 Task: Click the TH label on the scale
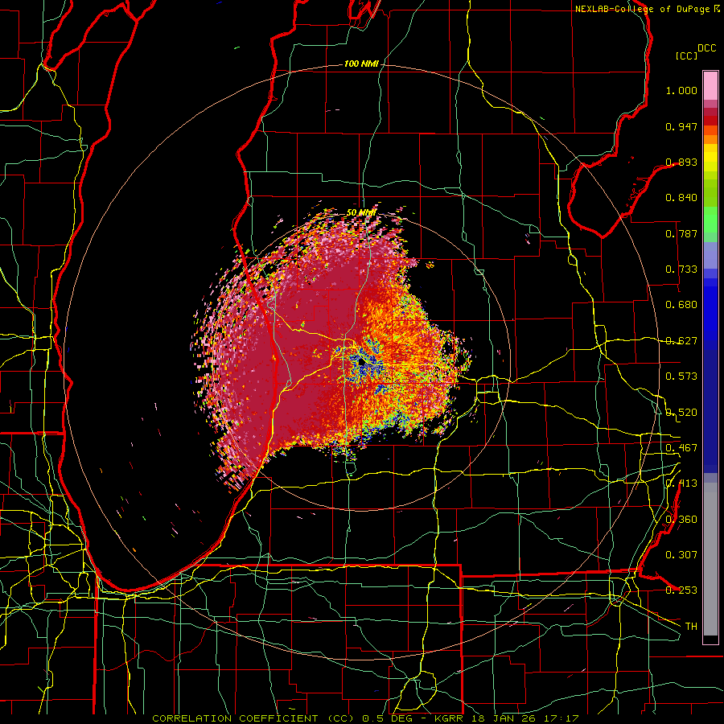coord(691,627)
